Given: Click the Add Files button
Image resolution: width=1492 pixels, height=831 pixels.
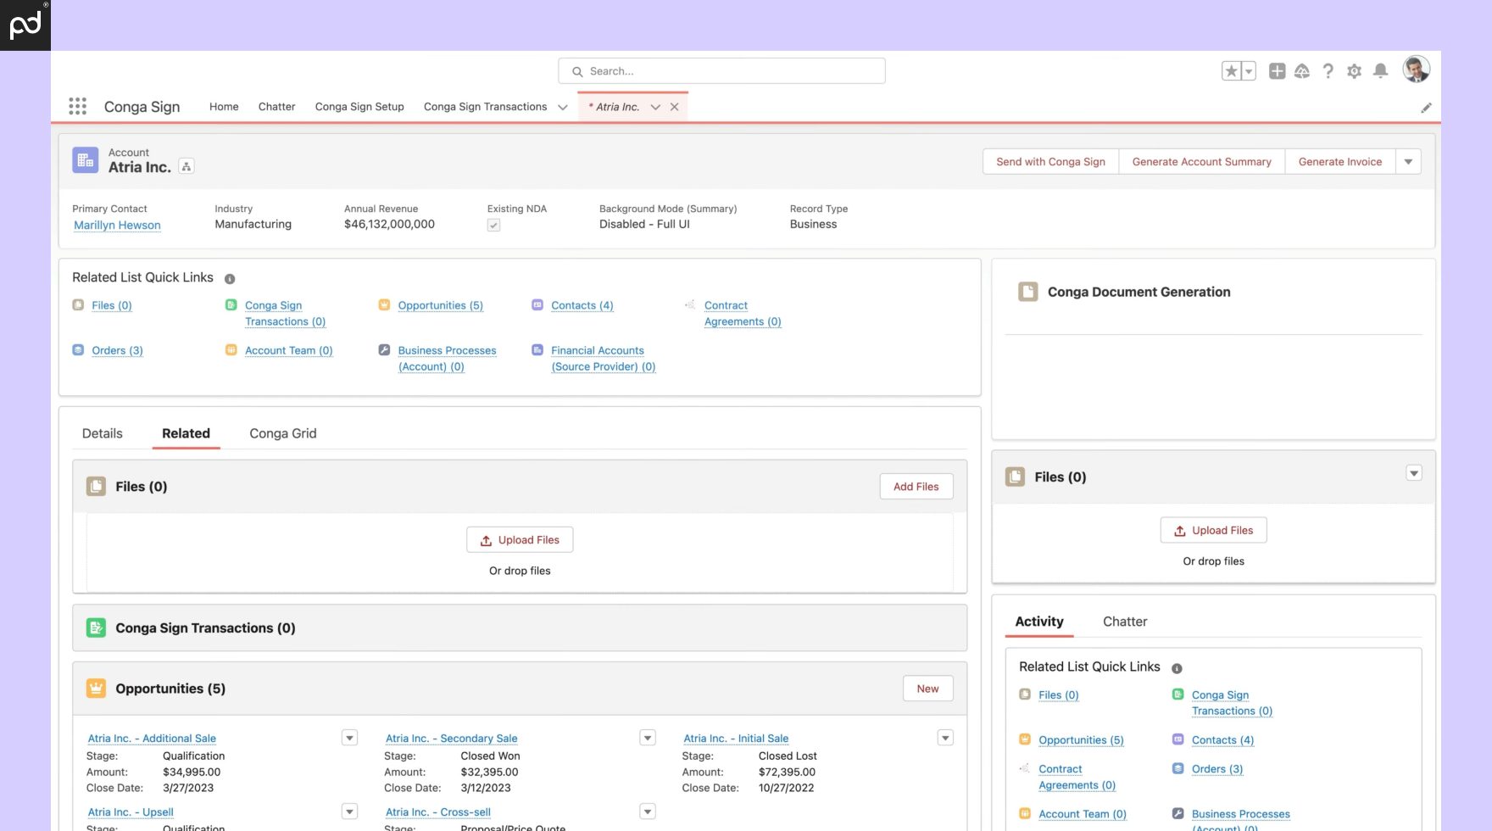Looking at the screenshot, I should click(x=916, y=487).
